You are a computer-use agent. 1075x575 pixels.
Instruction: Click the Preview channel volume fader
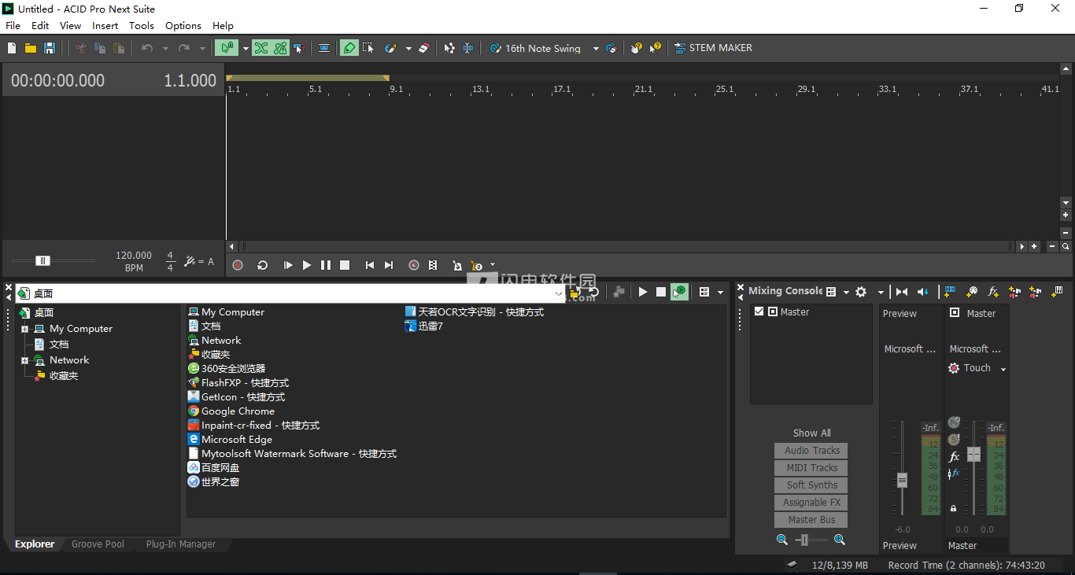(x=902, y=480)
